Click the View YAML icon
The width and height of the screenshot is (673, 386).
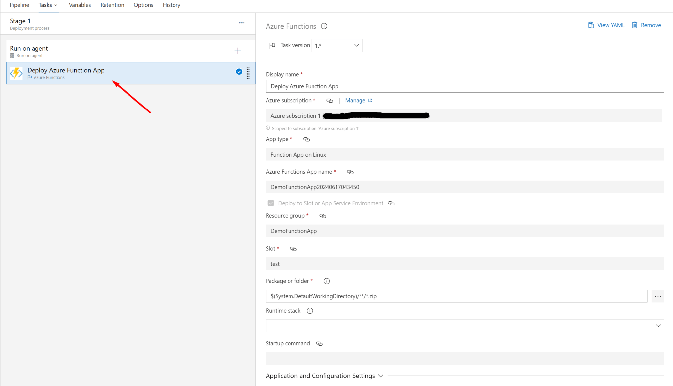591,25
